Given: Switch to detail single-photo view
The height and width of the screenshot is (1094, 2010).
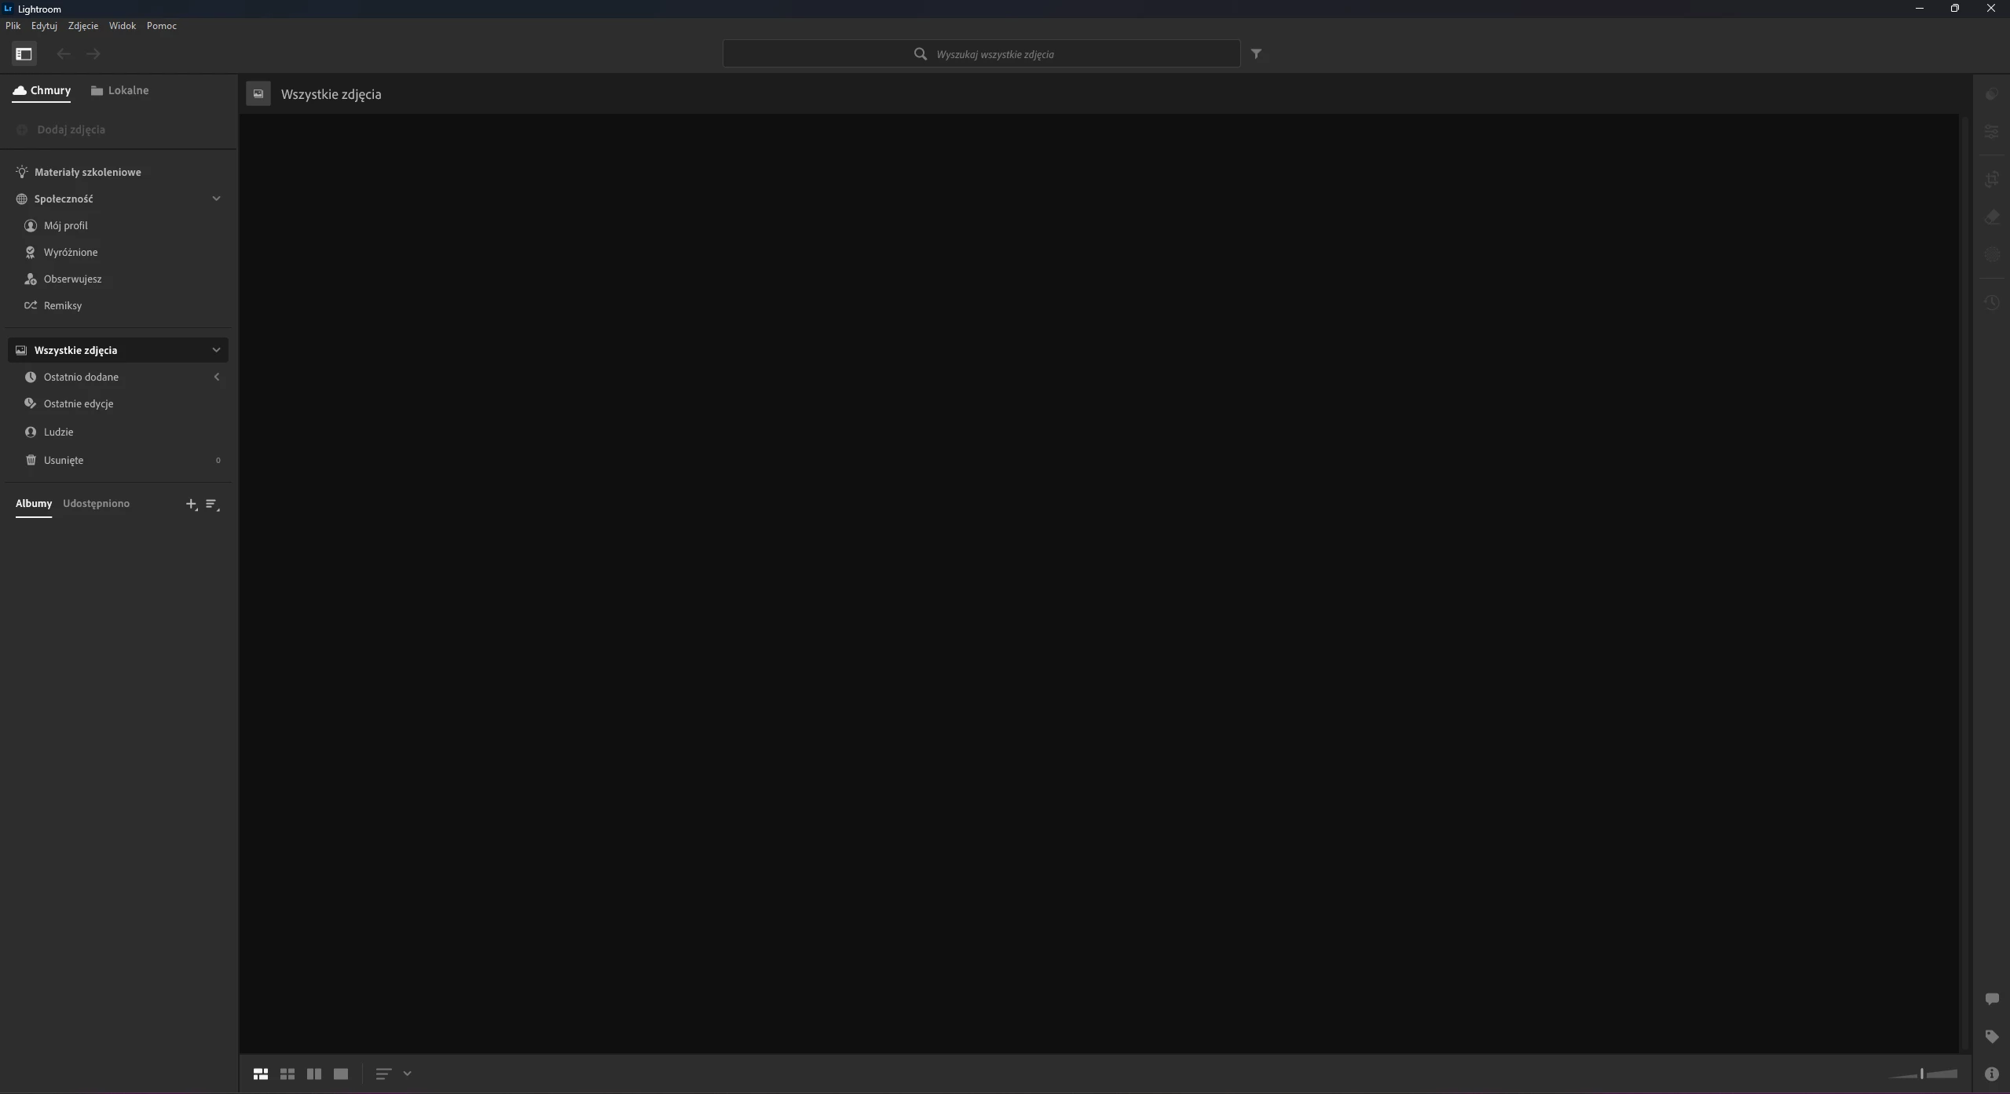Looking at the screenshot, I should [x=341, y=1074].
